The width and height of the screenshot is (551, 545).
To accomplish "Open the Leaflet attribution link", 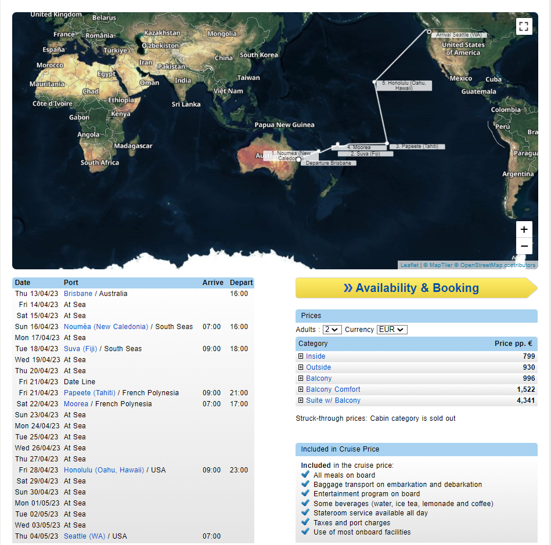I will 409,265.
